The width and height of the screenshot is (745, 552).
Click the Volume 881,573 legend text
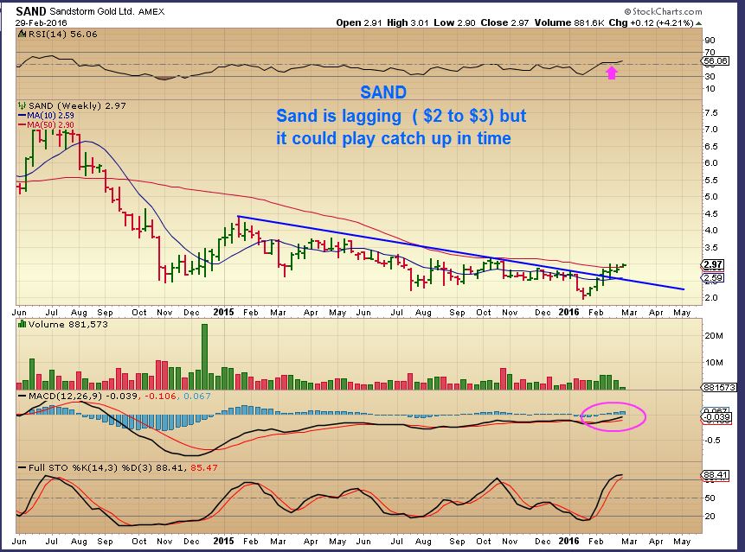(x=68, y=324)
